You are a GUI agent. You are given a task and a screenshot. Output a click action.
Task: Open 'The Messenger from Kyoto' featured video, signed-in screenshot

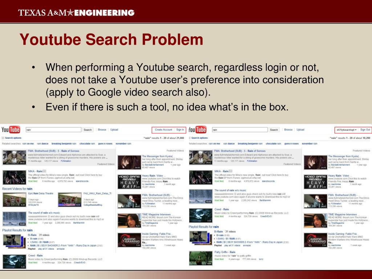pos(345,156)
